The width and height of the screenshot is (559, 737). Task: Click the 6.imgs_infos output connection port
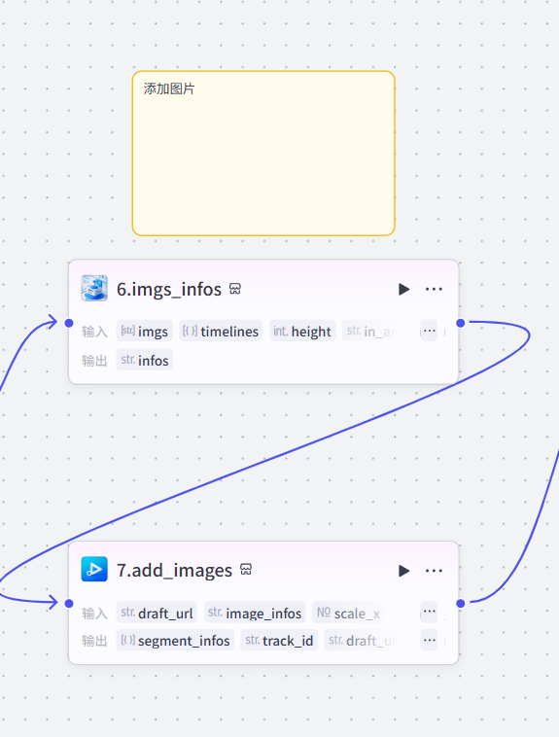(x=461, y=323)
